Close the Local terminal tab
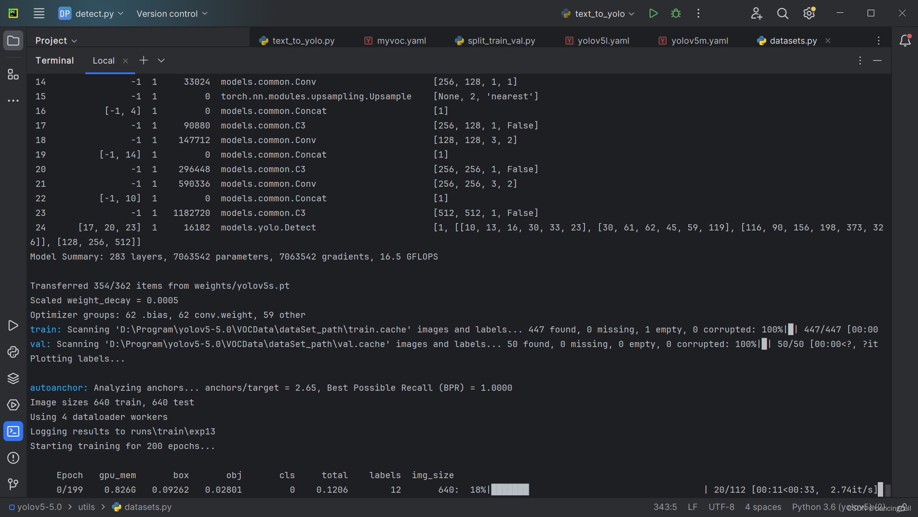 [x=125, y=61]
